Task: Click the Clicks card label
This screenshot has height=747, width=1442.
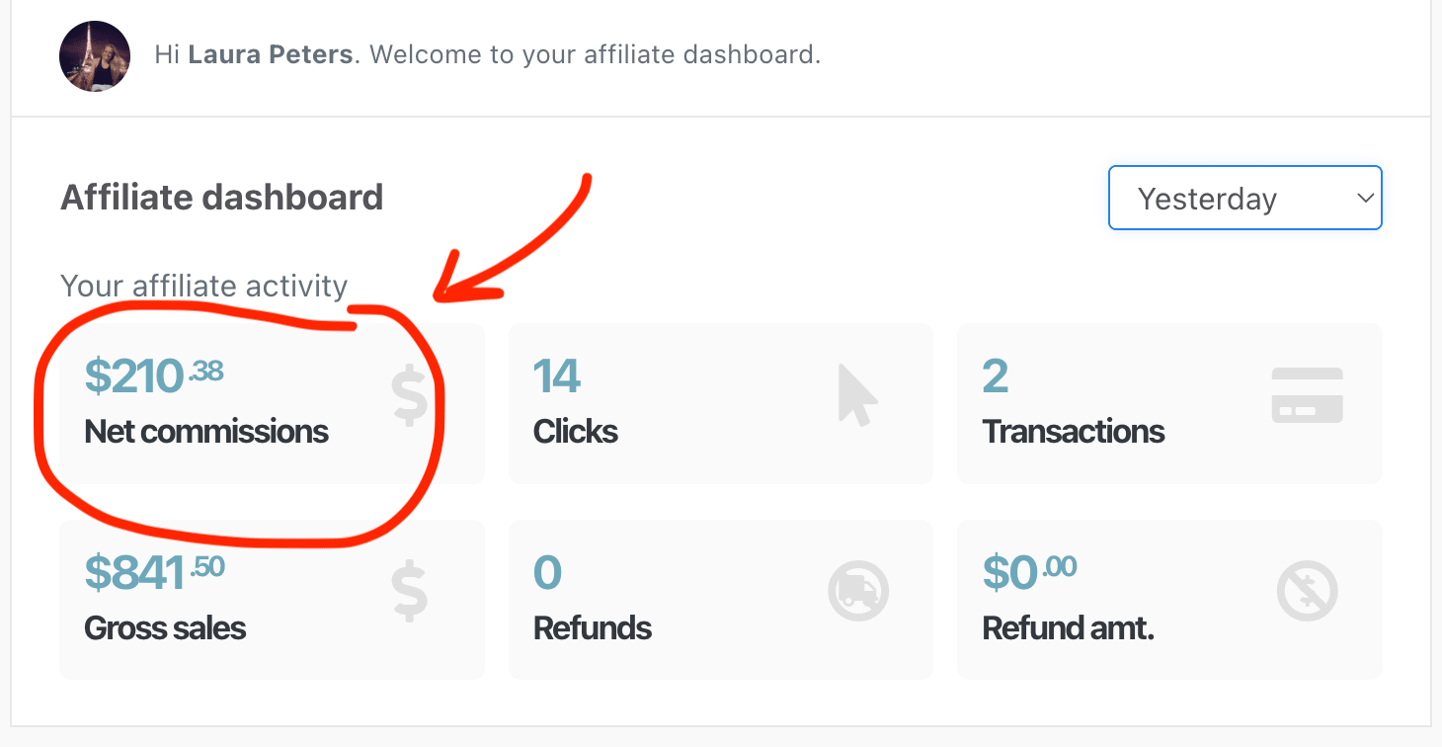Action: (576, 432)
